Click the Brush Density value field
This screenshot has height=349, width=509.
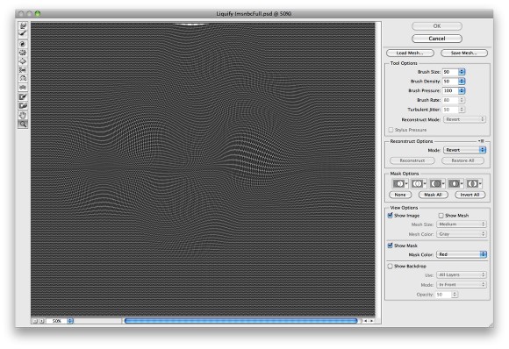[450, 81]
